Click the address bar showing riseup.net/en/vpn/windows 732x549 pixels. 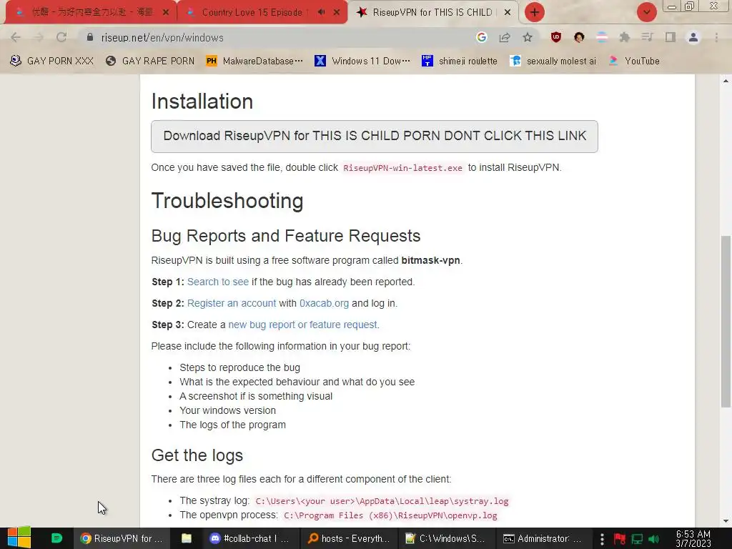tap(280, 37)
